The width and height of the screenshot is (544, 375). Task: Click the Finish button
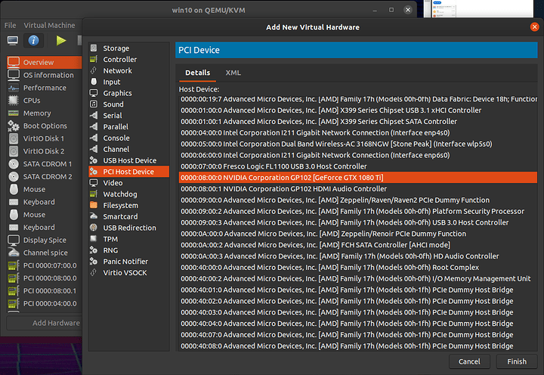click(517, 361)
